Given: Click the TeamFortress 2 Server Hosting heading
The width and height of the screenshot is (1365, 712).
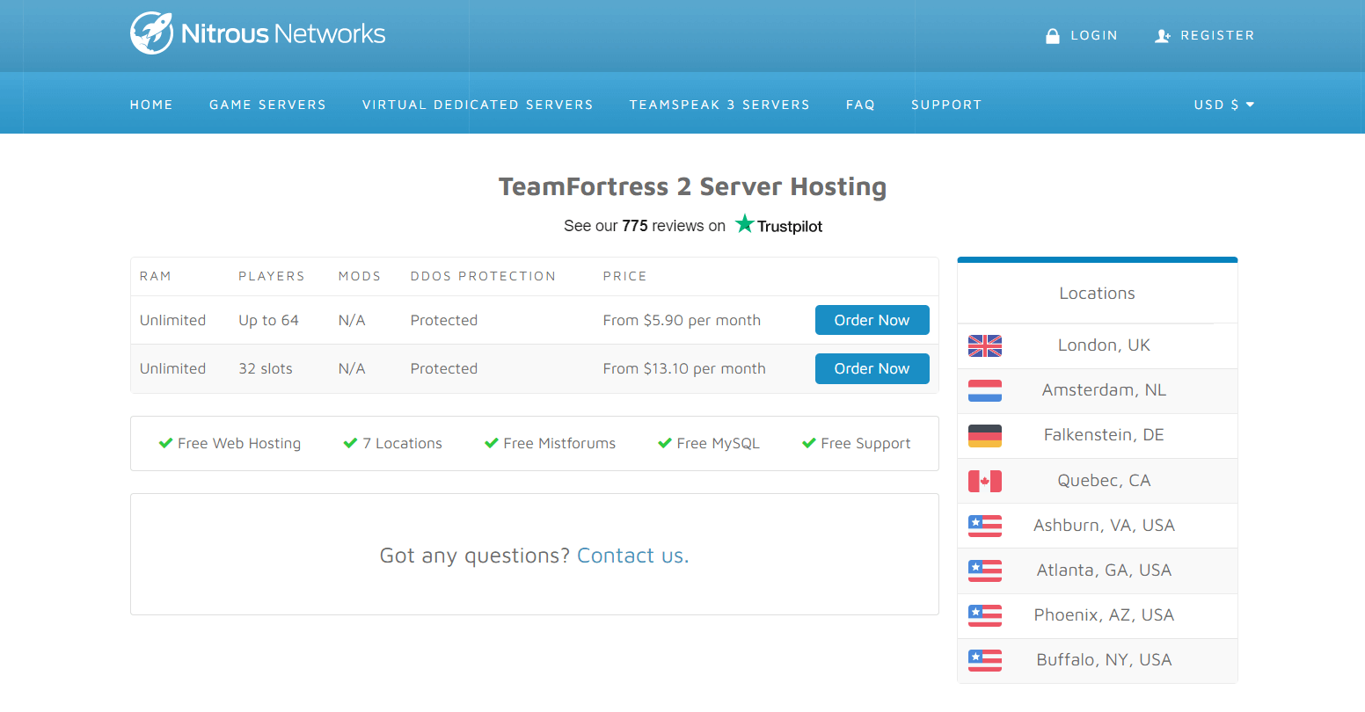Looking at the screenshot, I should [693, 186].
